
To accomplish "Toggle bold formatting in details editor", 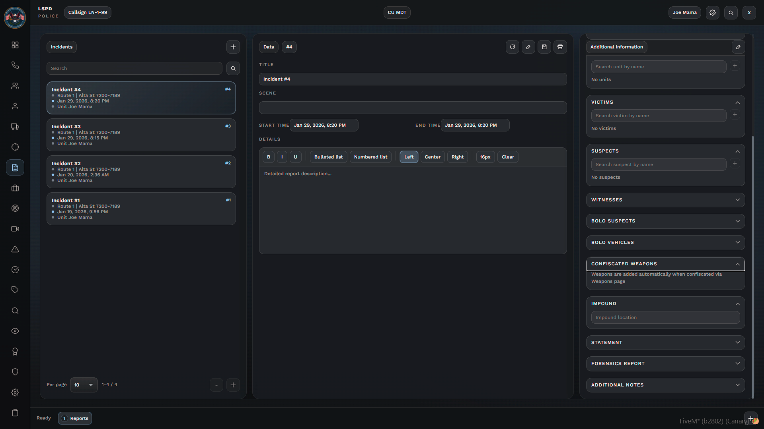I will [x=269, y=157].
